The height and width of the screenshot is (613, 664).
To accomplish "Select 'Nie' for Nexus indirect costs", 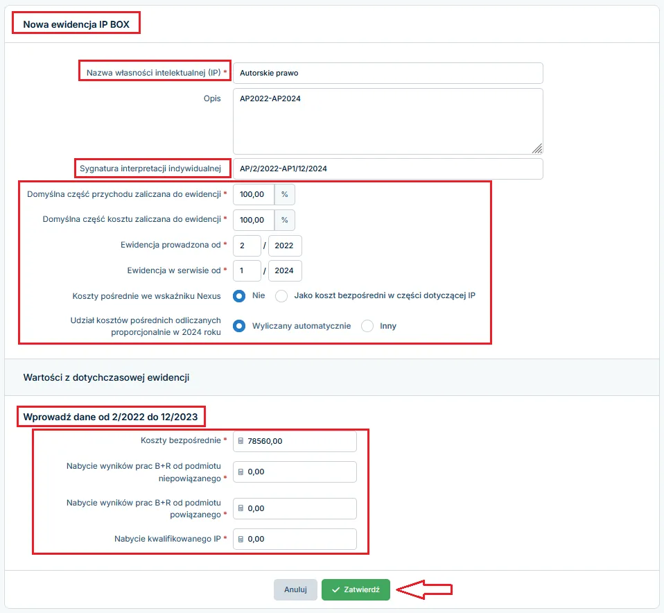I will pyautogui.click(x=239, y=295).
